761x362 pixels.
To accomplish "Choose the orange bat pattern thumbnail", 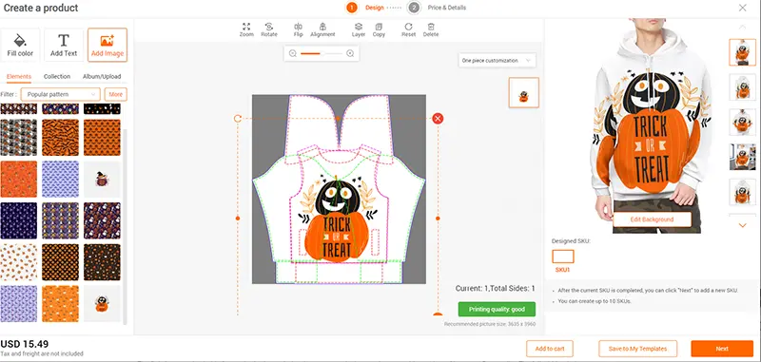I will pos(60,138).
